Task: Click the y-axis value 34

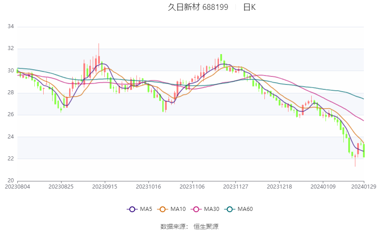Action: click(x=11, y=26)
